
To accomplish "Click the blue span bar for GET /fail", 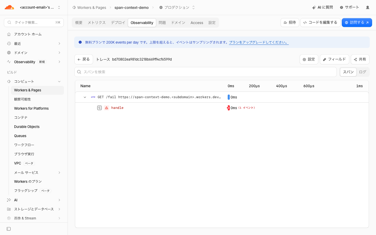I will click(229, 97).
